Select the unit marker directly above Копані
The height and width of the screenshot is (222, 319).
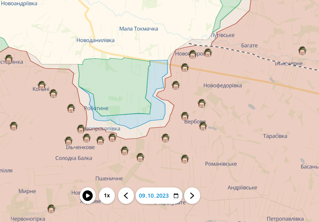(42, 86)
